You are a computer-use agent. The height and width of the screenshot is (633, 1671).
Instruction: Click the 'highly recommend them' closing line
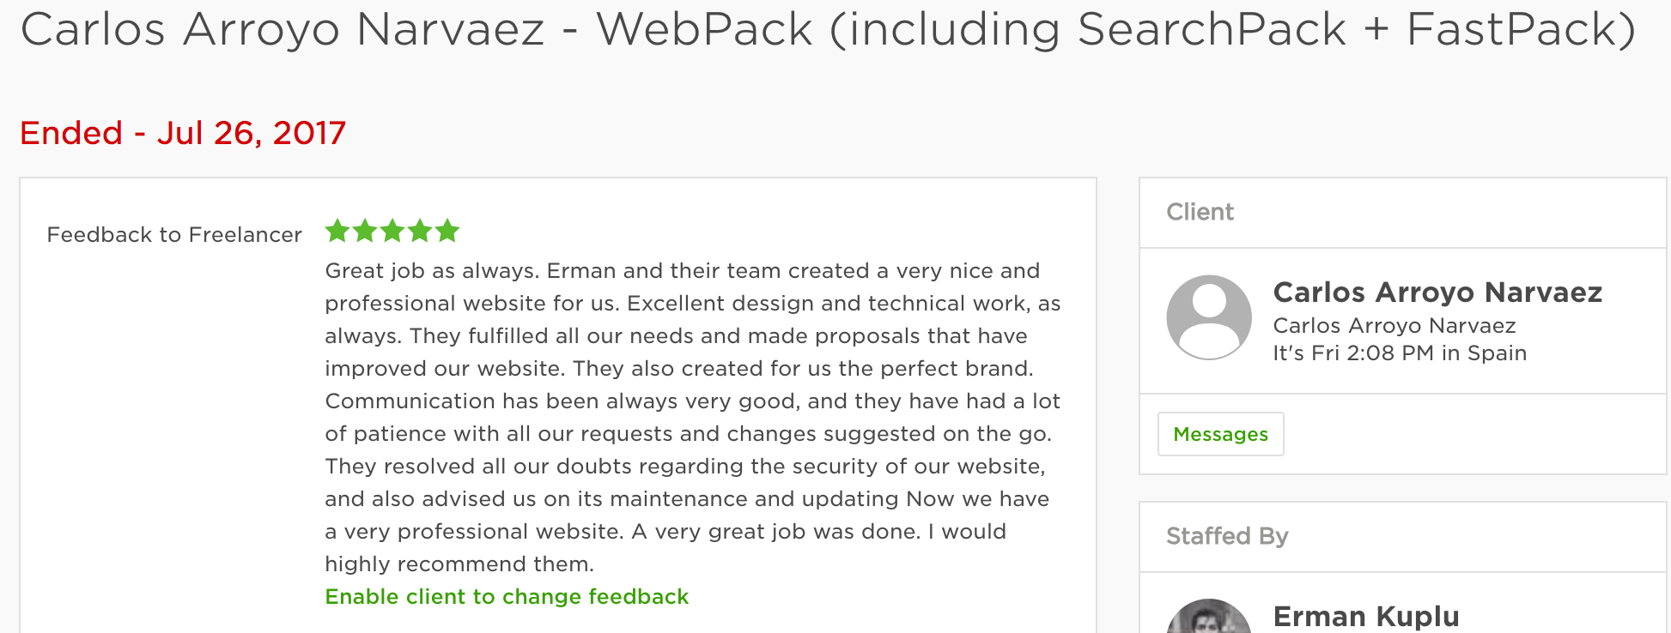[459, 564]
